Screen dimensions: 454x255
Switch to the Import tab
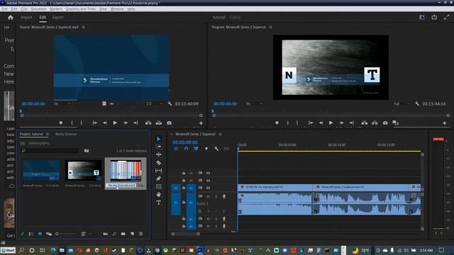(x=26, y=17)
